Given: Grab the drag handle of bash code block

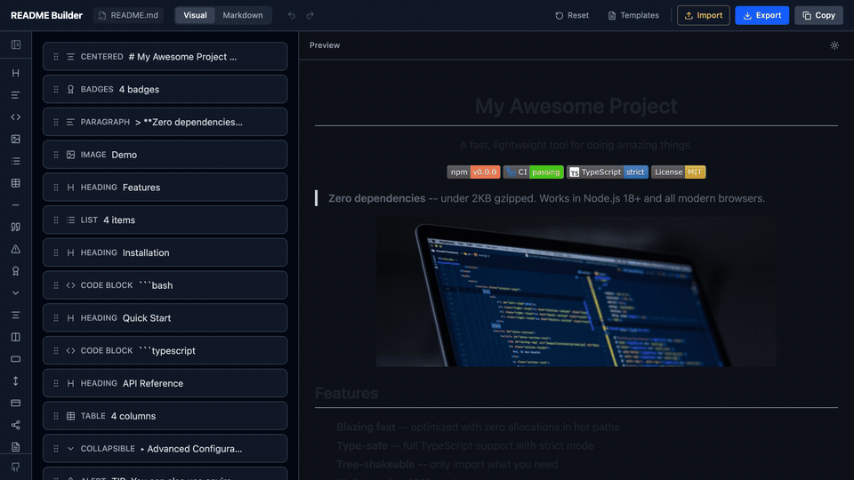Looking at the screenshot, I should [56, 285].
